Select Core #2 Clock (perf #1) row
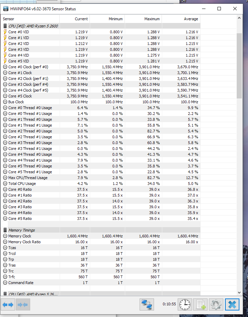 point(101,79)
